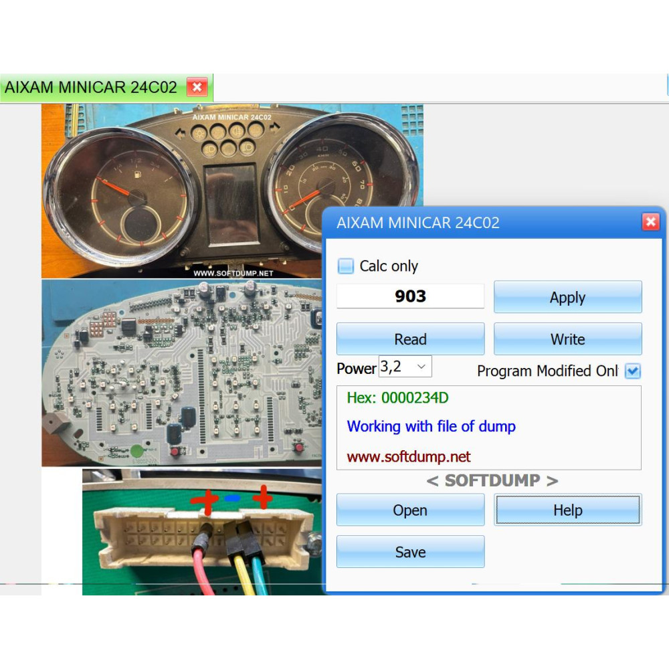Click the Help button
669x669 pixels.
pos(567,510)
